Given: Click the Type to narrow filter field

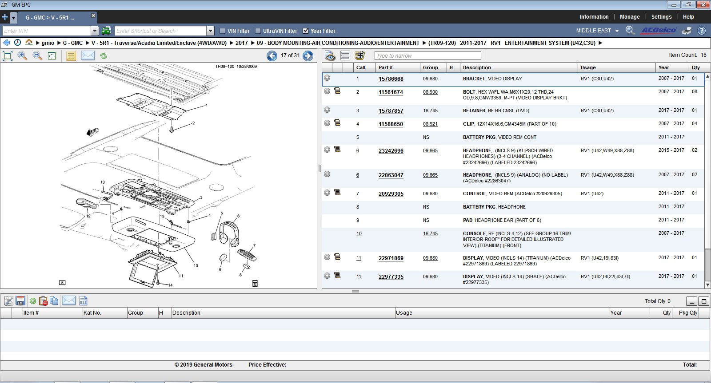Looking at the screenshot, I should [x=427, y=55].
